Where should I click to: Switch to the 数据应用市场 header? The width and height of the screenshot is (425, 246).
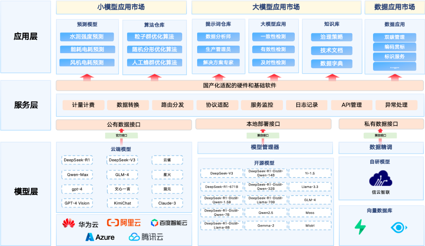point(394,7)
